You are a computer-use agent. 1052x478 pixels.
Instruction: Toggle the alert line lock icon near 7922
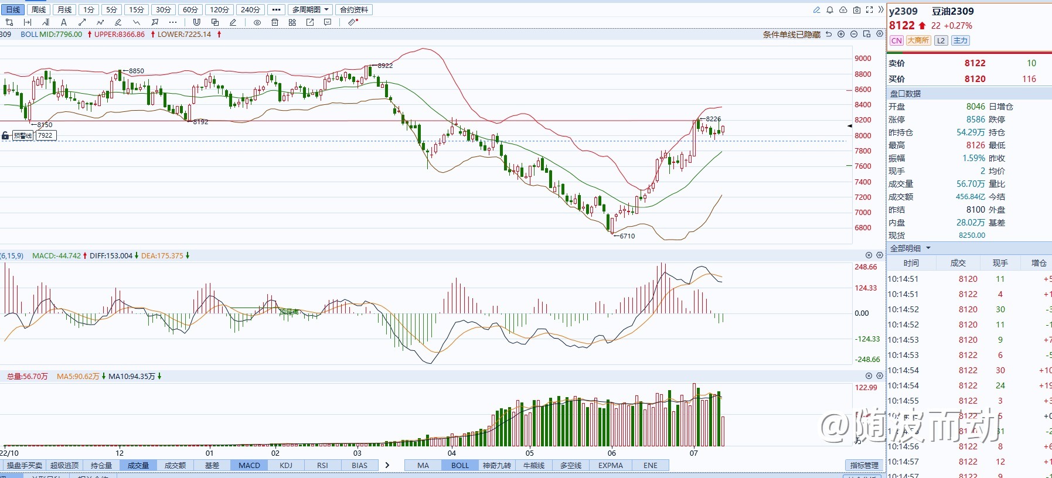(x=6, y=135)
